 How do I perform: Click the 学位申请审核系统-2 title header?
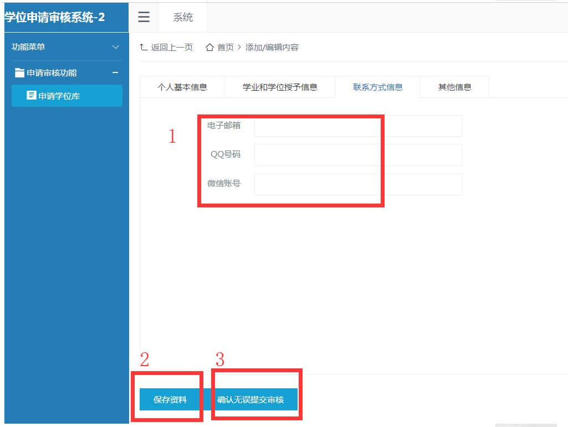pyautogui.click(x=55, y=17)
